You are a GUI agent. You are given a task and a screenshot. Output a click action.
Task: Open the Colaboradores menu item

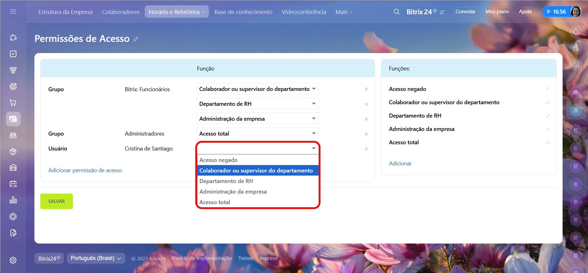tap(121, 12)
